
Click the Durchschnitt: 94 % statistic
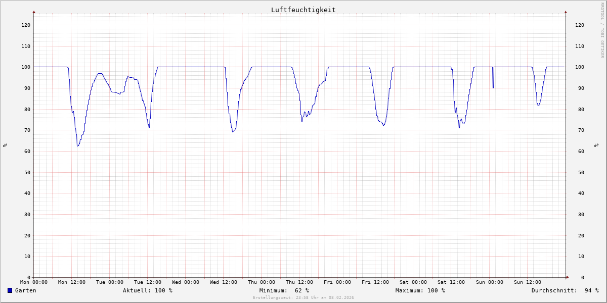click(x=565, y=290)
